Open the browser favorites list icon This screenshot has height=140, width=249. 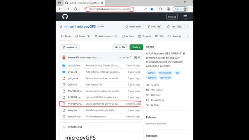tap(161, 9)
